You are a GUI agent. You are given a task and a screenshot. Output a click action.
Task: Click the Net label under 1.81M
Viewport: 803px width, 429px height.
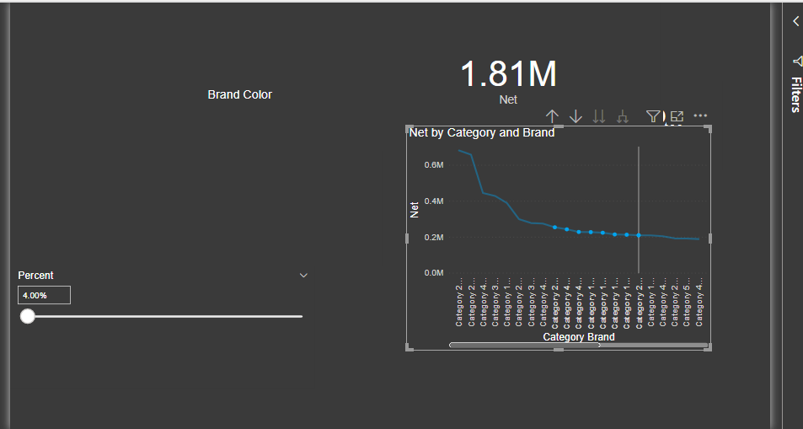pyautogui.click(x=508, y=99)
